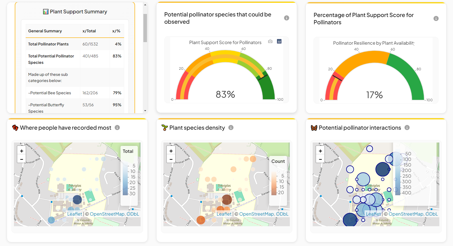453x246 pixels.
Task: Open OpenStreetMap link on recorded-most map
Action: pyautogui.click(x=107, y=214)
